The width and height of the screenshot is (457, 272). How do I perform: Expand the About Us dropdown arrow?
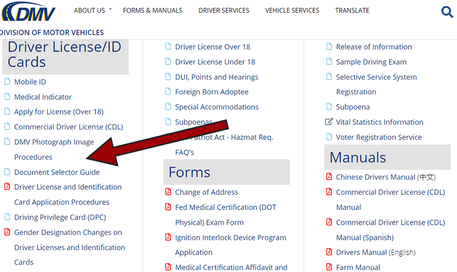111,9
